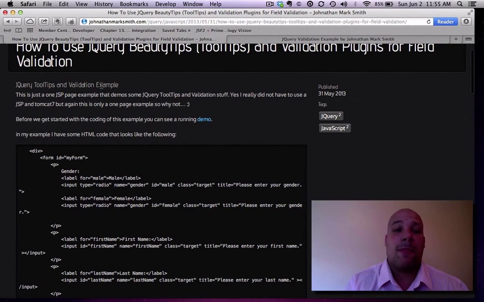Show all tabs button at tab bar end
The width and height of the screenshot is (484, 302).
(x=468, y=39)
